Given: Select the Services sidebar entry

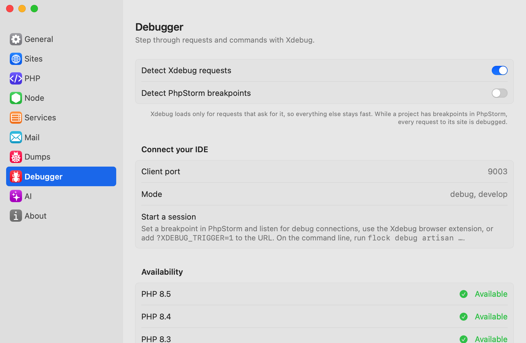Looking at the screenshot, I should click(x=61, y=118).
